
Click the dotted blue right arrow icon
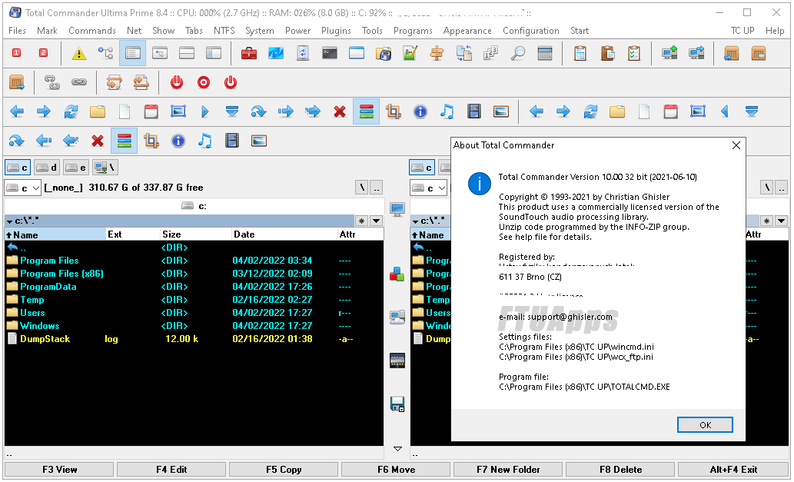pos(313,111)
